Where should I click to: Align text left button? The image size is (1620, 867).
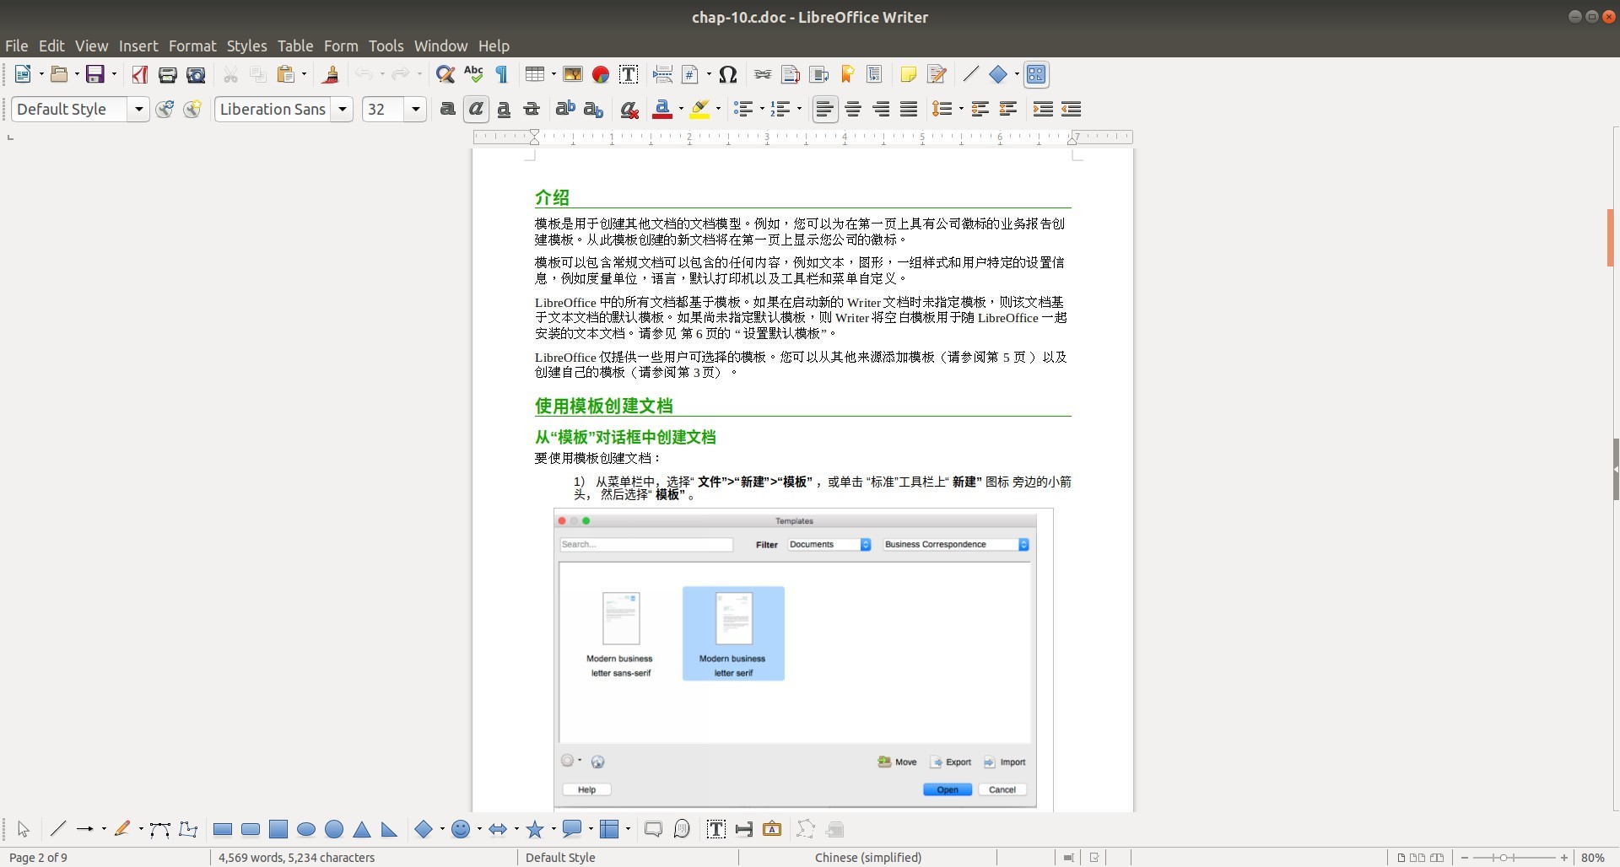(x=825, y=110)
